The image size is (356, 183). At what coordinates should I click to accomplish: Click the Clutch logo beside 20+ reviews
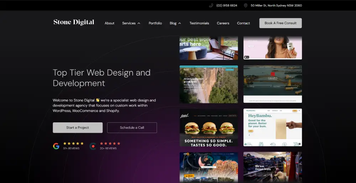pyautogui.click(x=93, y=146)
